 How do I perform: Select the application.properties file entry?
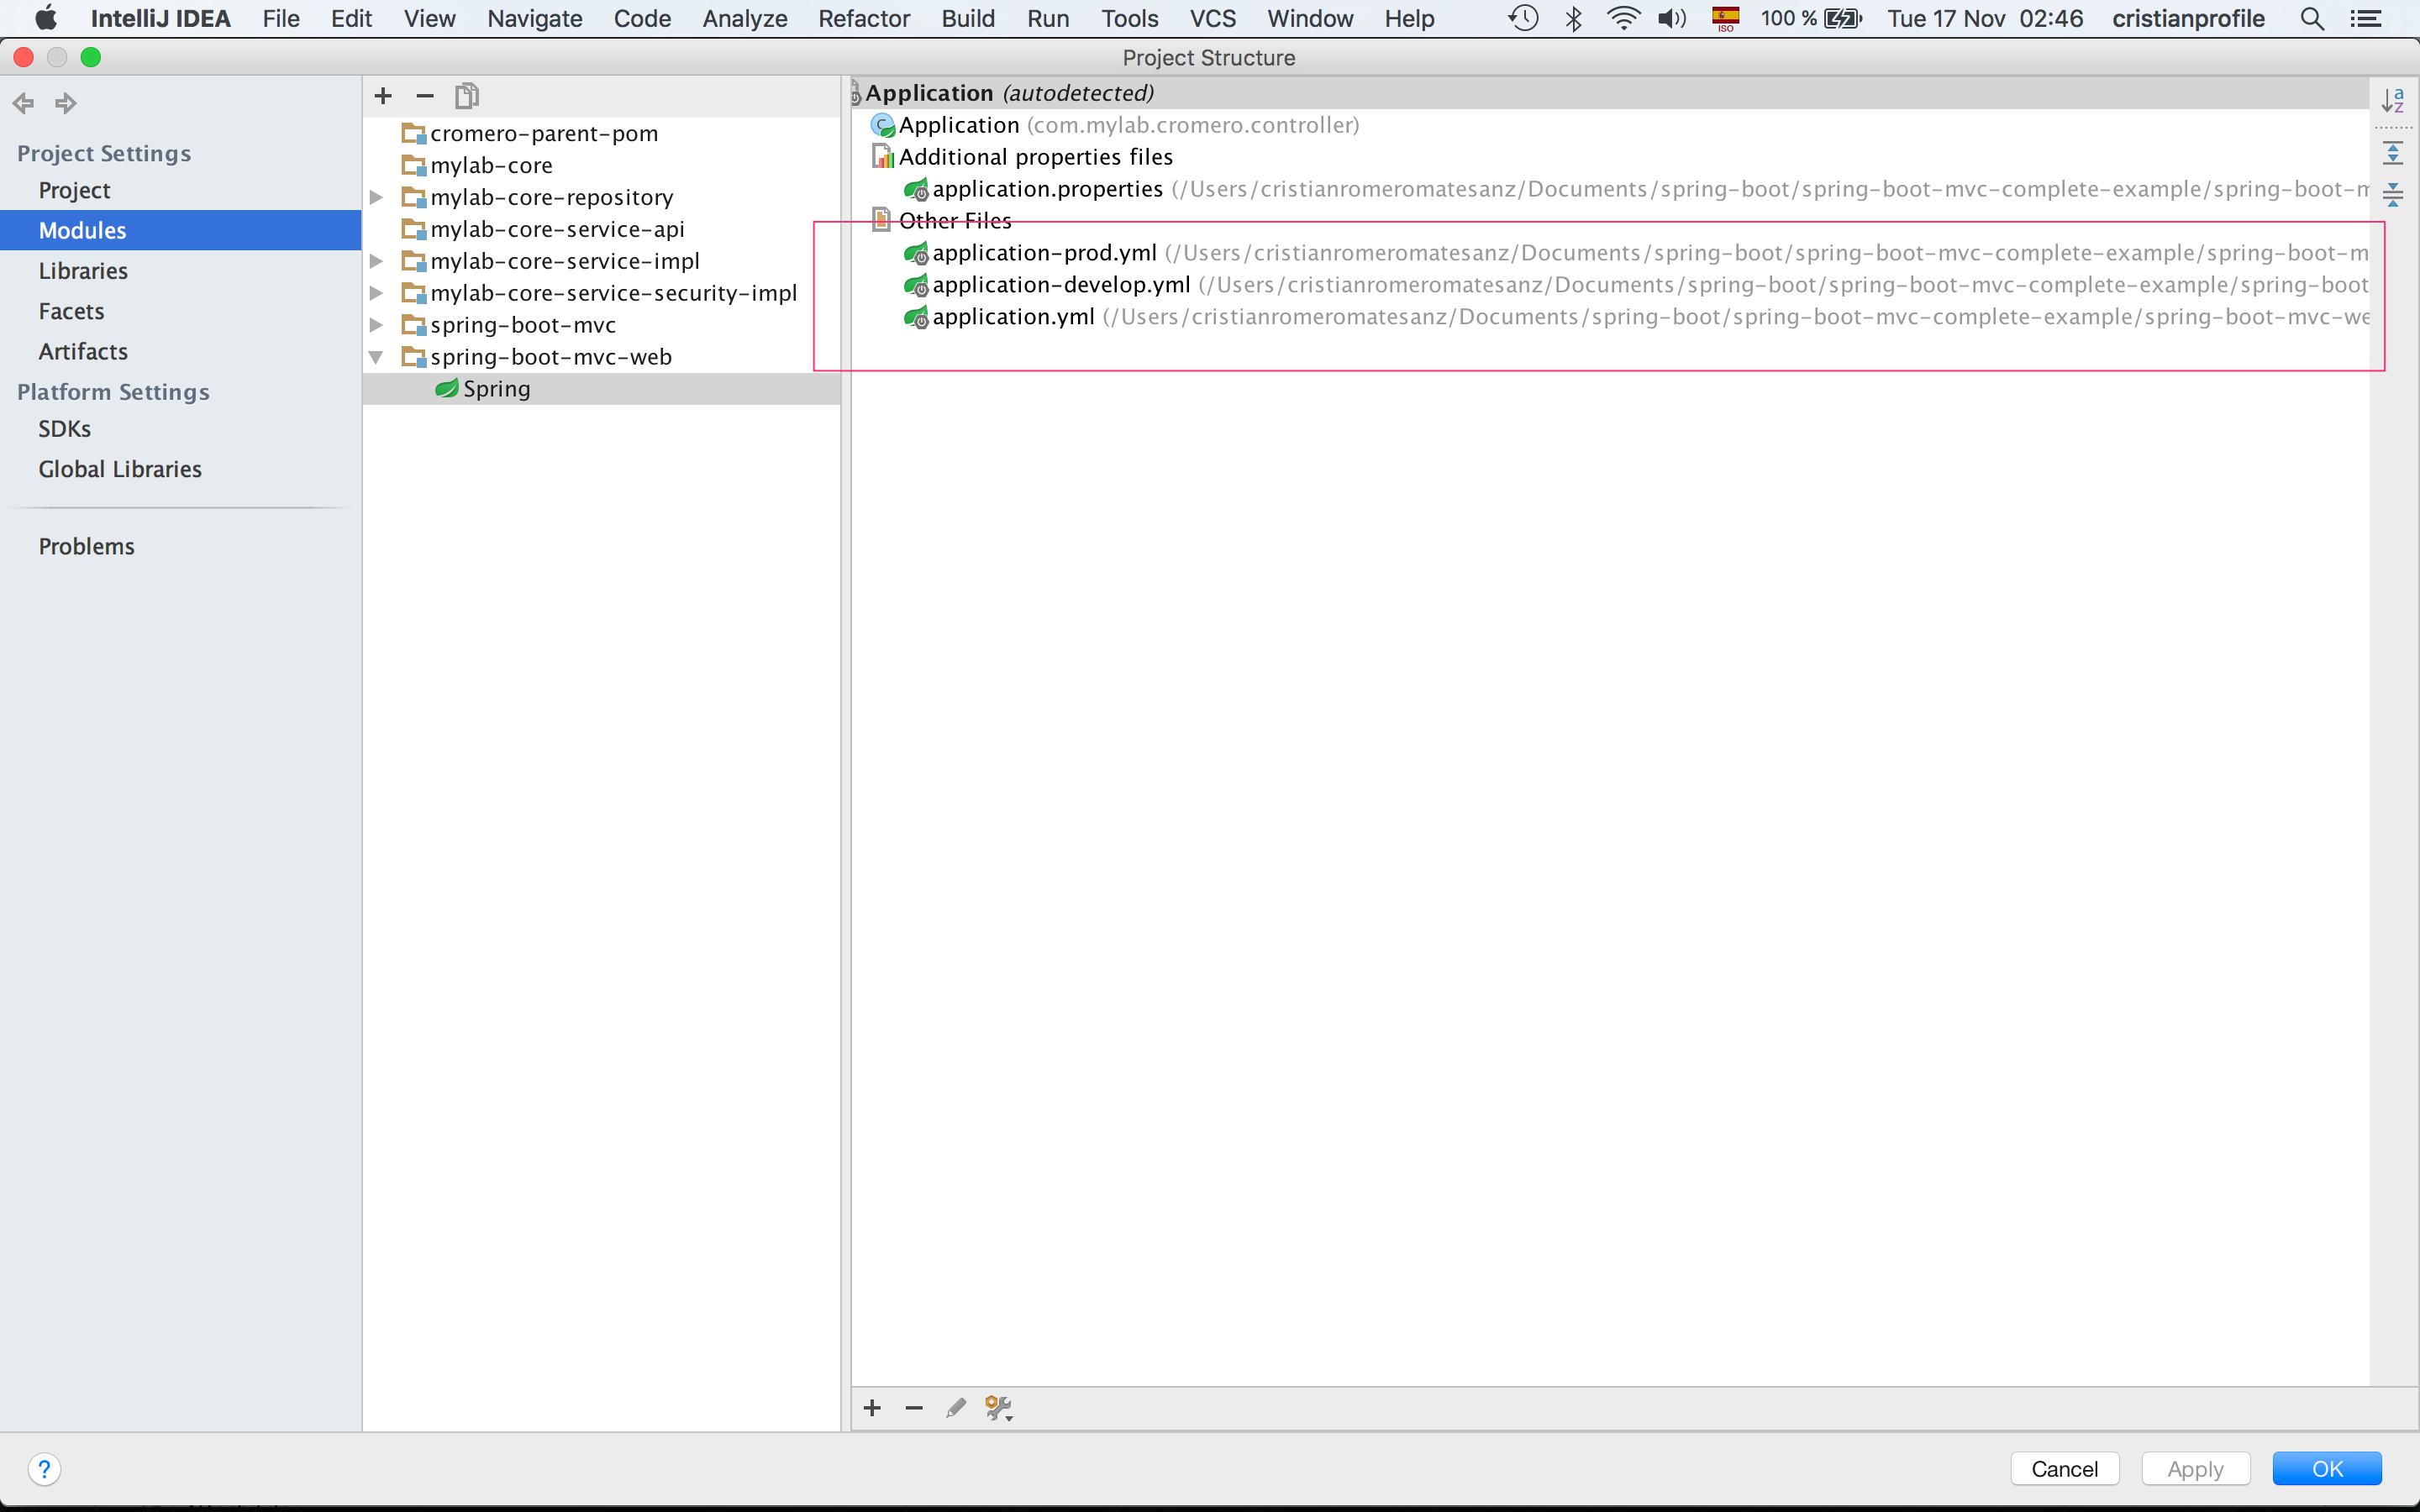pyautogui.click(x=1636, y=189)
